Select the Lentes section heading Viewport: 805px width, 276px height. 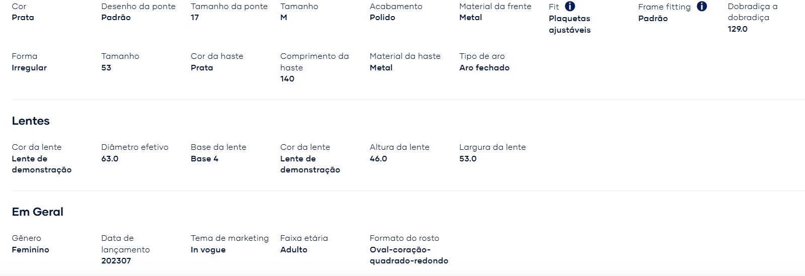tap(31, 121)
